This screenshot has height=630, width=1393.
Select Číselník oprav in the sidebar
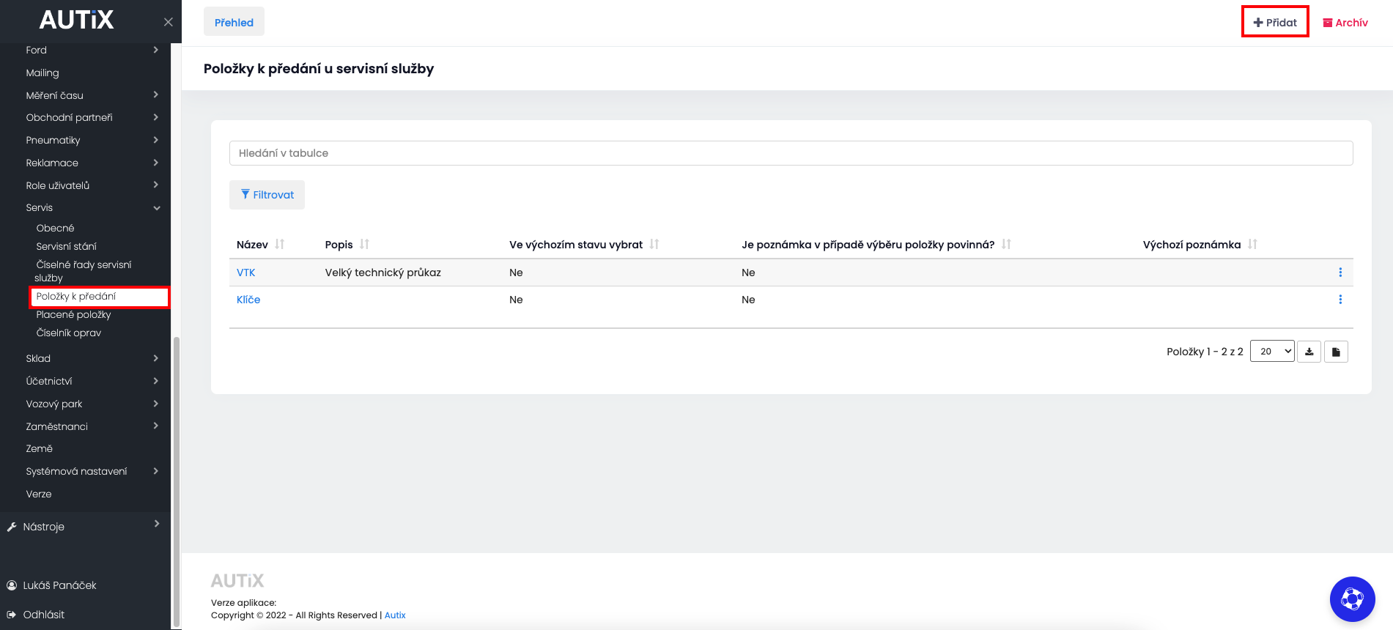(69, 333)
